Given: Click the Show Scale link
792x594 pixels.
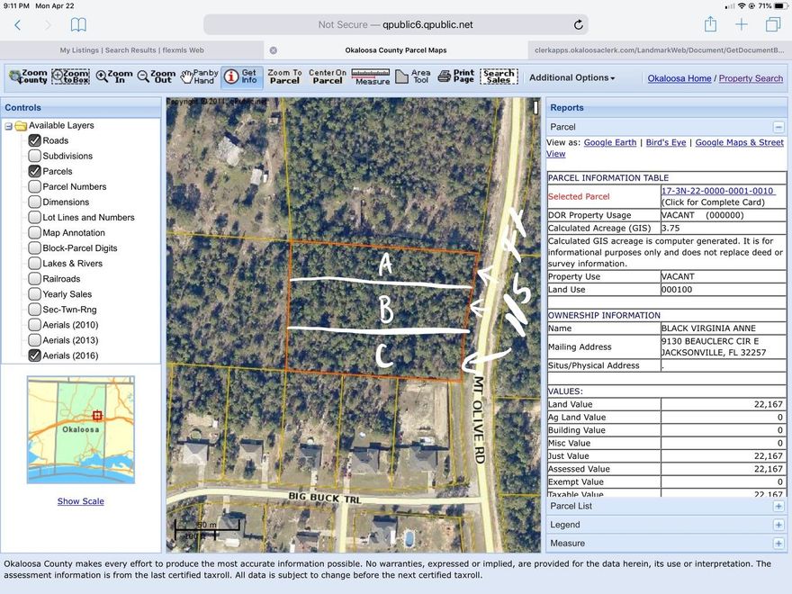Looking at the screenshot, I should pyautogui.click(x=81, y=501).
